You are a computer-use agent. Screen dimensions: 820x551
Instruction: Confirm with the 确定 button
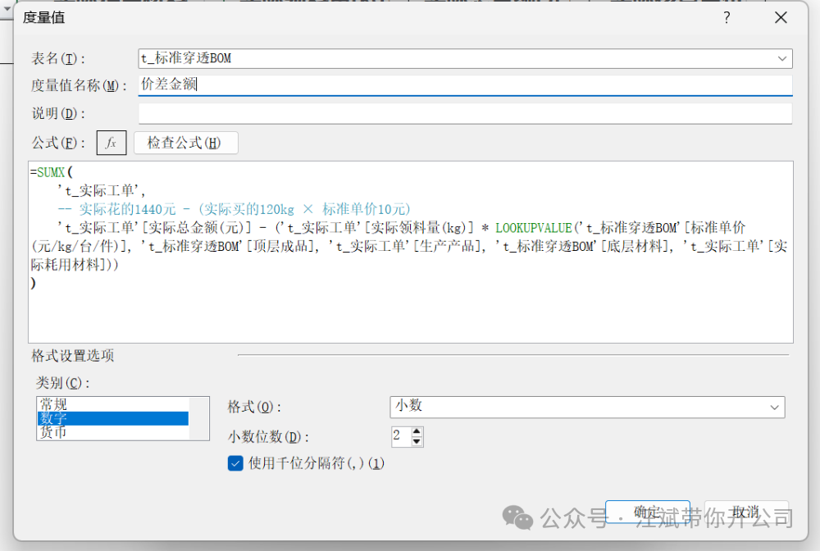[648, 512]
